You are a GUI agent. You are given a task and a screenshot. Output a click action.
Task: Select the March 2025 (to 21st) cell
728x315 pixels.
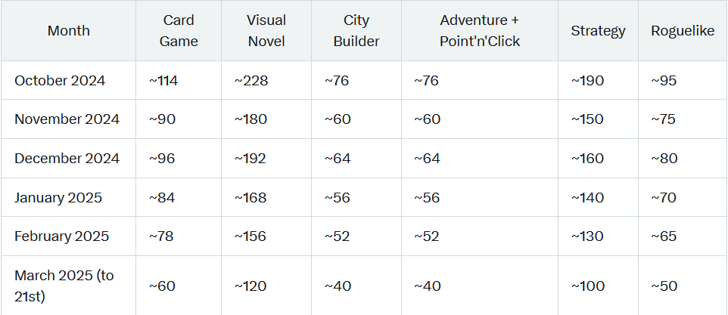pyautogui.click(x=64, y=286)
